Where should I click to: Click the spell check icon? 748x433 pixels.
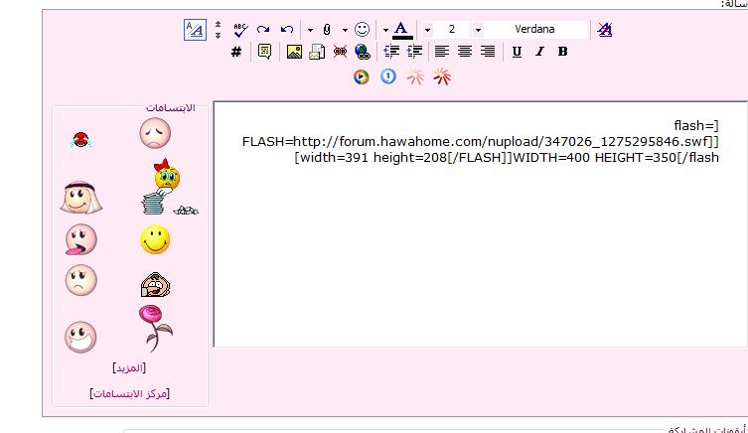click(x=240, y=30)
